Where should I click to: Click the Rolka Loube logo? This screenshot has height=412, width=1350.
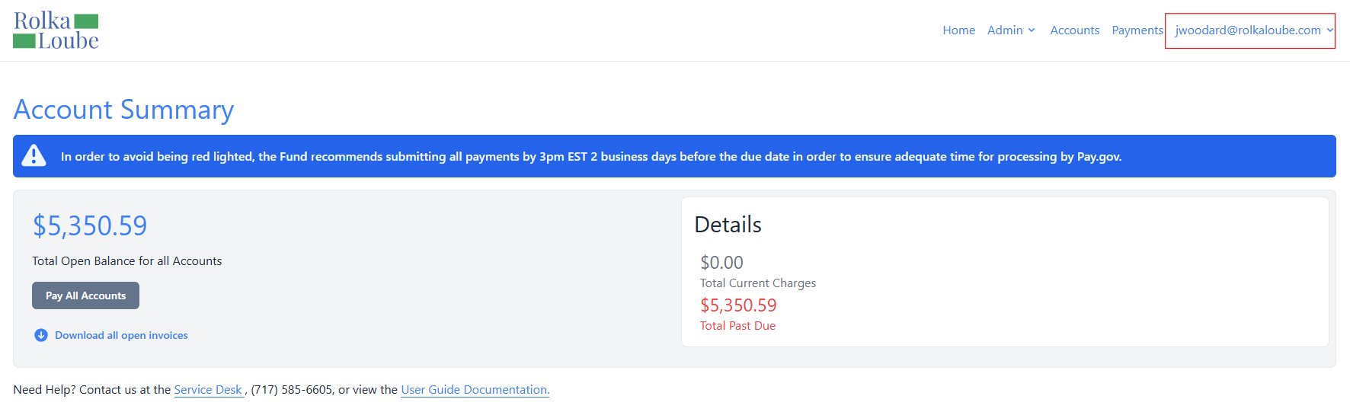(x=56, y=30)
